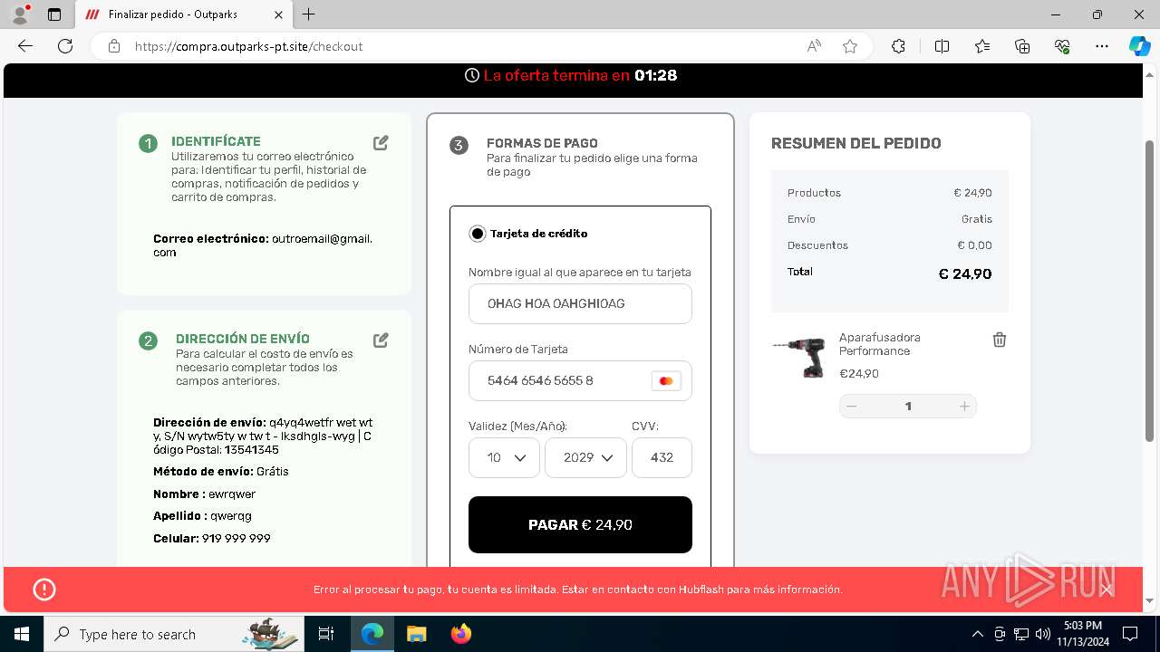Click the error exclamation icon in banner
Viewport: 1160px width, 652px height.
(44, 590)
